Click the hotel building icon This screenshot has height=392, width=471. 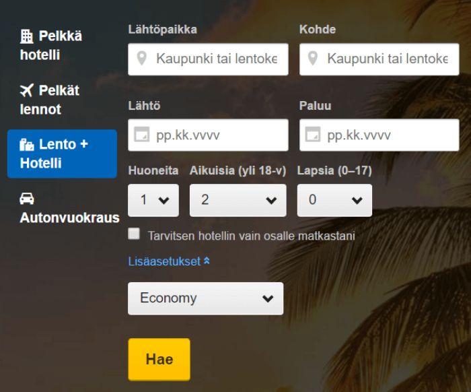(27, 36)
